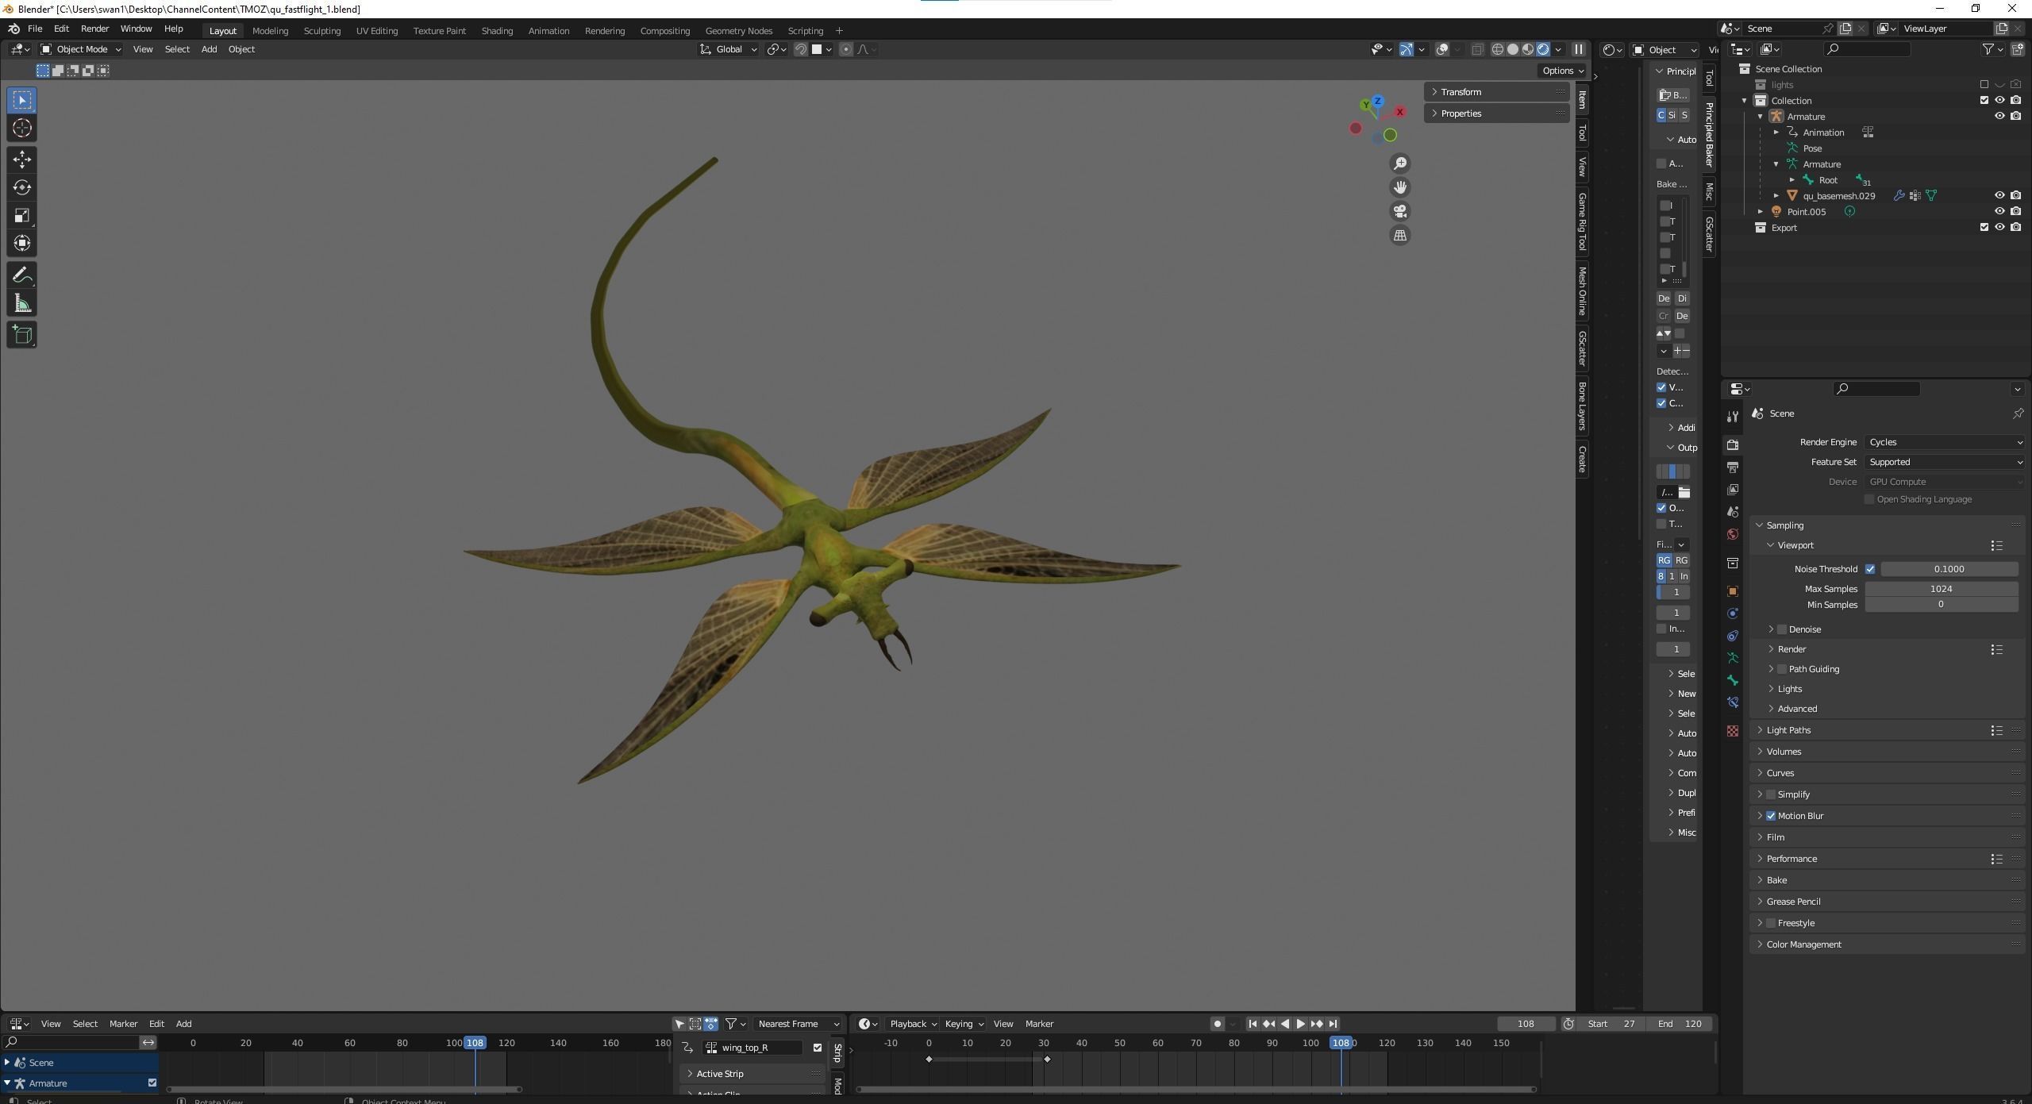Switch to material preview shading
This screenshot has width=2032, height=1104.
click(1528, 49)
